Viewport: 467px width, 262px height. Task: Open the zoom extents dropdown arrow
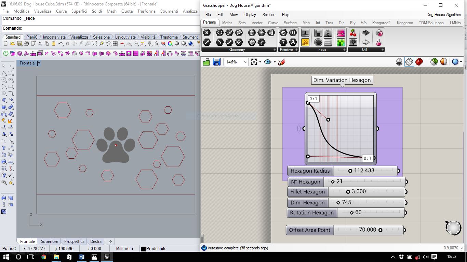[x=260, y=62]
